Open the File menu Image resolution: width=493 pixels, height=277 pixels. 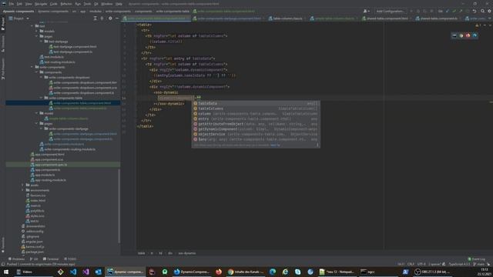(x=12, y=4)
